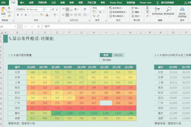Apply the red font color A

tap(47, 15)
